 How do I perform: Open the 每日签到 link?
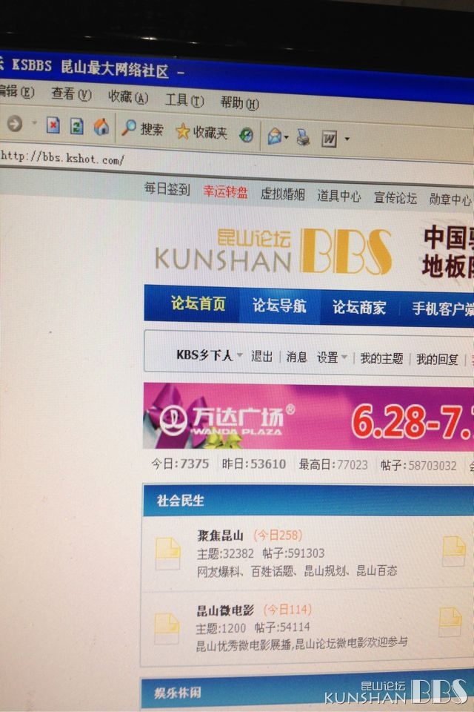point(167,189)
